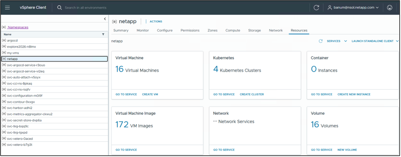This screenshot has height=157, width=401.
Task: Open the smiley feedback icon
Action: click(x=390, y=8)
